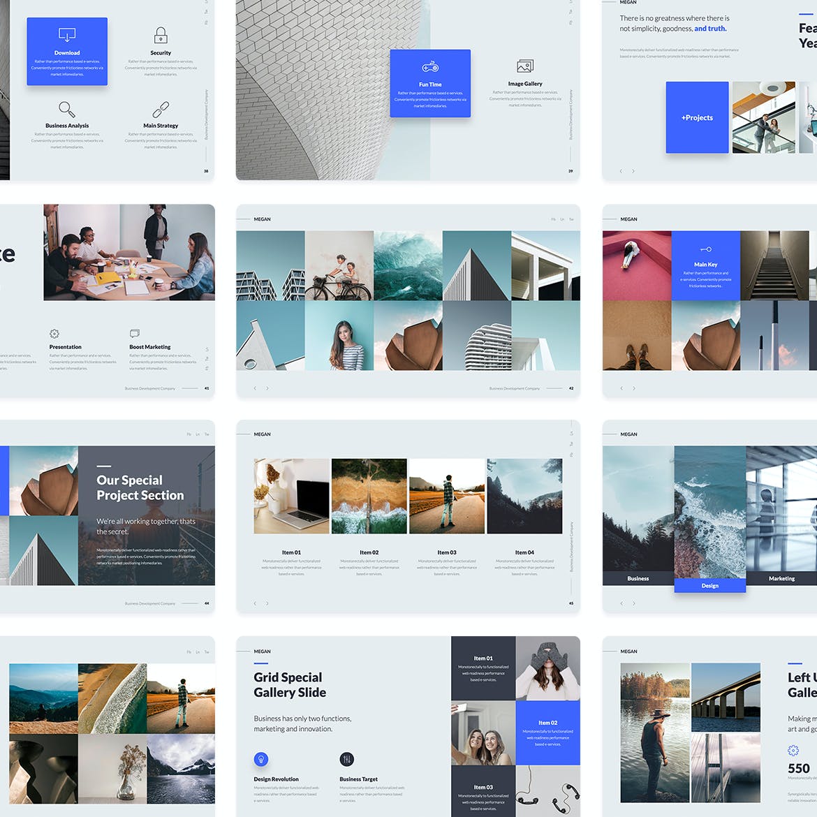Open the laptop photo above Item 01
This screenshot has width=817, height=817.
tap(292, 496)
